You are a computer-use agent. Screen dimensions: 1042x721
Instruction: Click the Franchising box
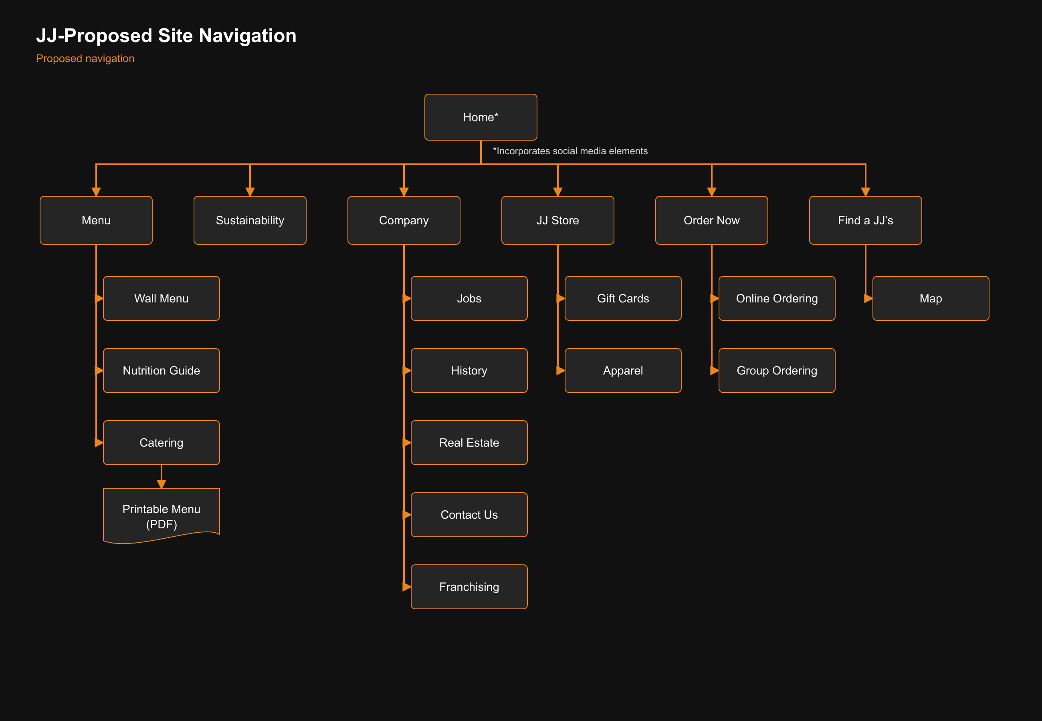tap(469, 587)
